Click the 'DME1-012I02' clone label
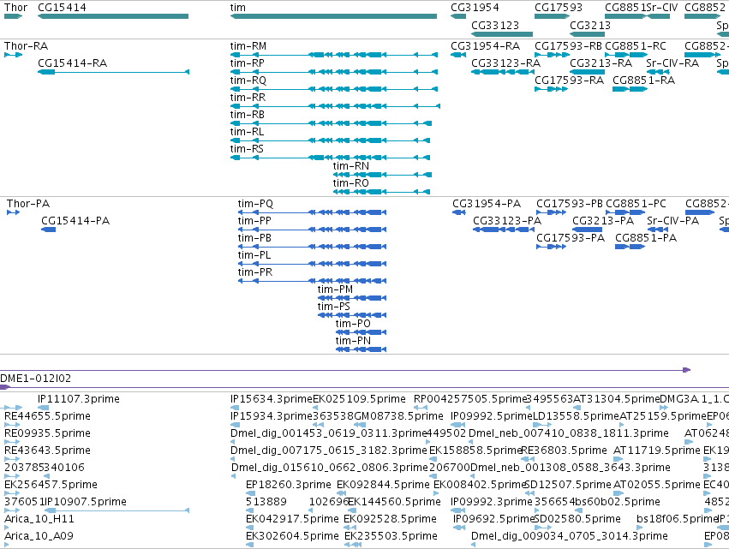The height and width of the screenshot is (549, 729). 36,379
